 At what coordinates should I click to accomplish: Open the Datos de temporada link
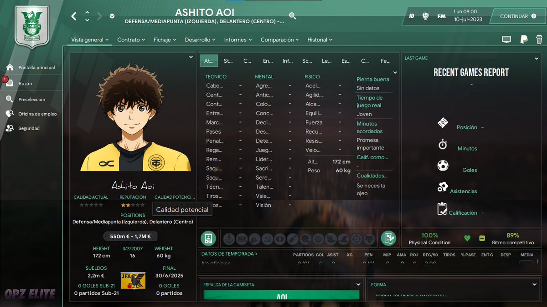coord(229,254)
